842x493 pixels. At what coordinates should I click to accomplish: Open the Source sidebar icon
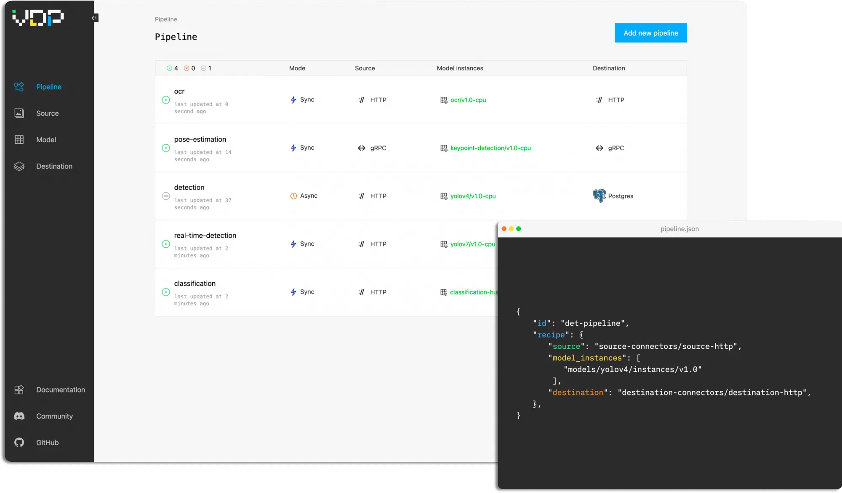pos(19,113)
